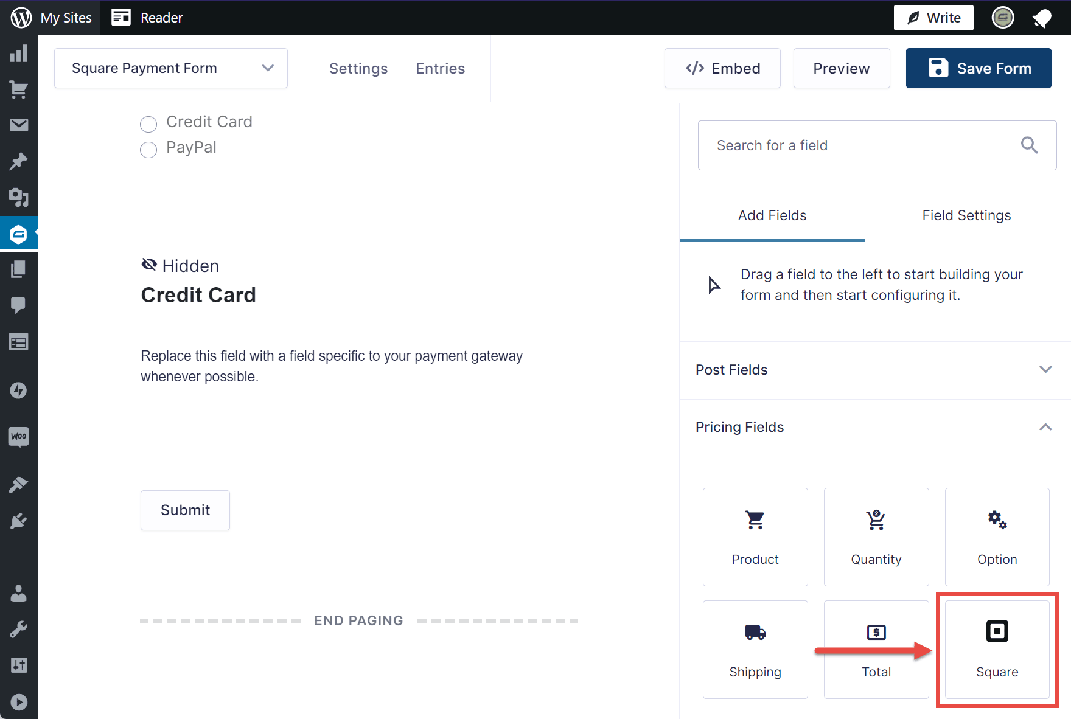Add the Square pricing field
This screenshot has height=719, width=1071.
pos(997,650)
